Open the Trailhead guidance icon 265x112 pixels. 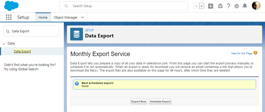(x=220, y=6)
